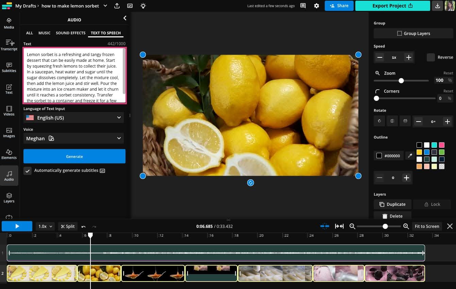Open the Subtitles sidebar tool
The height and width of the screenshot is (289, 456).
(x=9, y=67)
